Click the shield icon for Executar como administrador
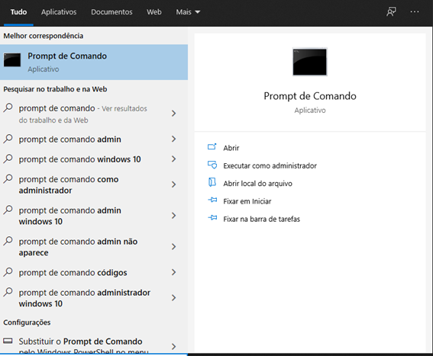 tap(212, 165)
